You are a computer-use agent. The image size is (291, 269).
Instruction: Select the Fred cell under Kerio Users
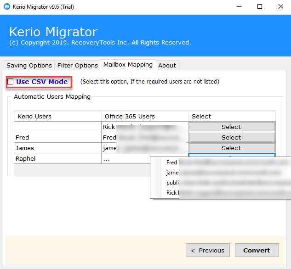pos(57,137)
